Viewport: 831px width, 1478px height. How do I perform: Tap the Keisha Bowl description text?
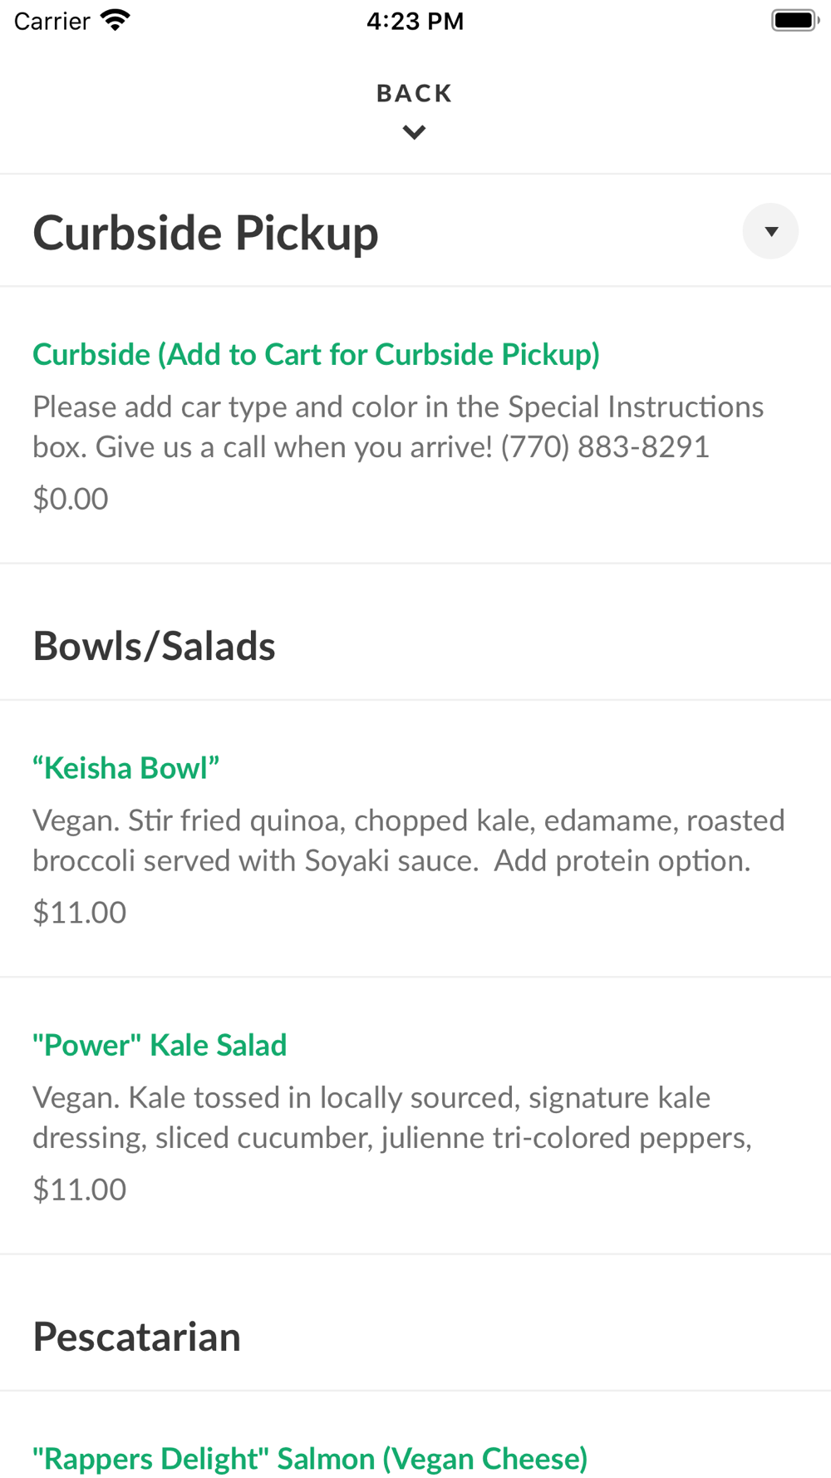point(409,840)
